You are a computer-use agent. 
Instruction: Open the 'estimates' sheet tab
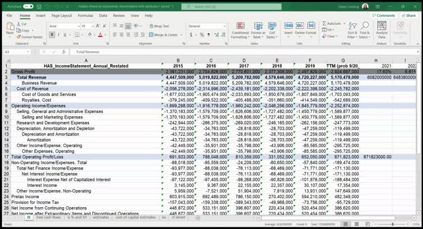100,217
